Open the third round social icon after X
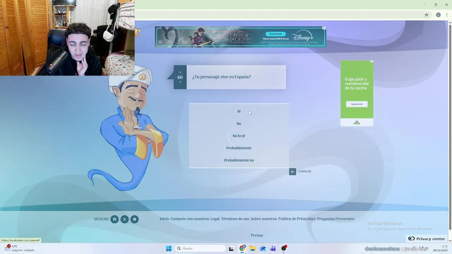This screenshot has width=452, height=254. tap(134, 219)
